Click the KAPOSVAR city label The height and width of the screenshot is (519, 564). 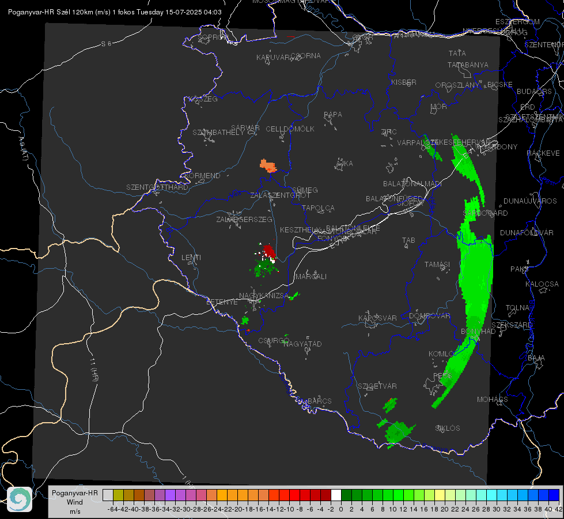(x=377, y=318)
